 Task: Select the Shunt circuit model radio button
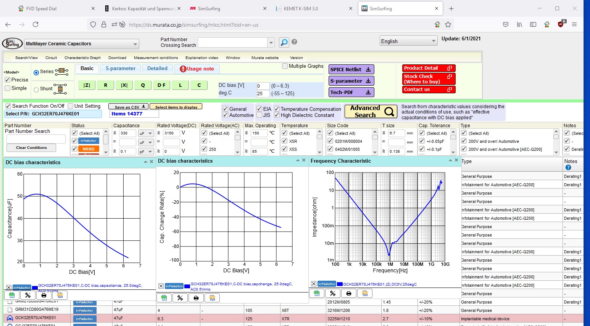36,89
